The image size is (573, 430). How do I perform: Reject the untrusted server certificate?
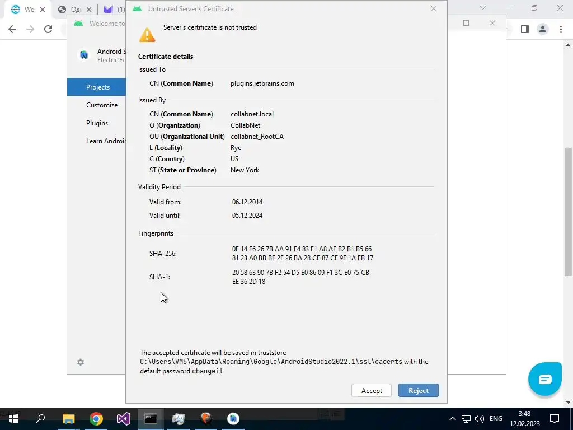tap(418, 390)
